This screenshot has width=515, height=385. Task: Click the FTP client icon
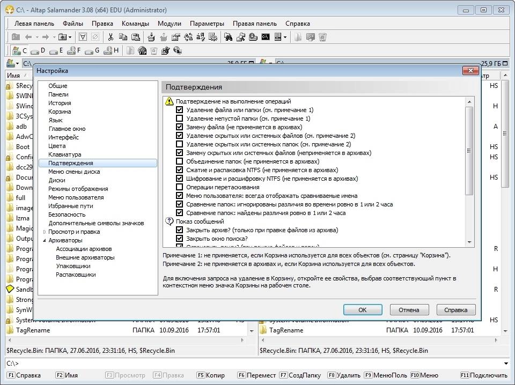(x=142, y=50)
